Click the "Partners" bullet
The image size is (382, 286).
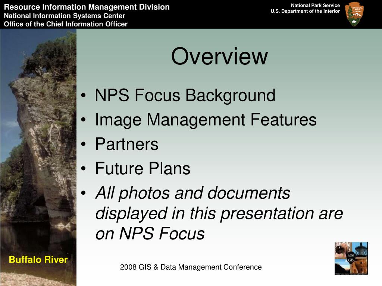pyautogui.click(x=127, y=144)
